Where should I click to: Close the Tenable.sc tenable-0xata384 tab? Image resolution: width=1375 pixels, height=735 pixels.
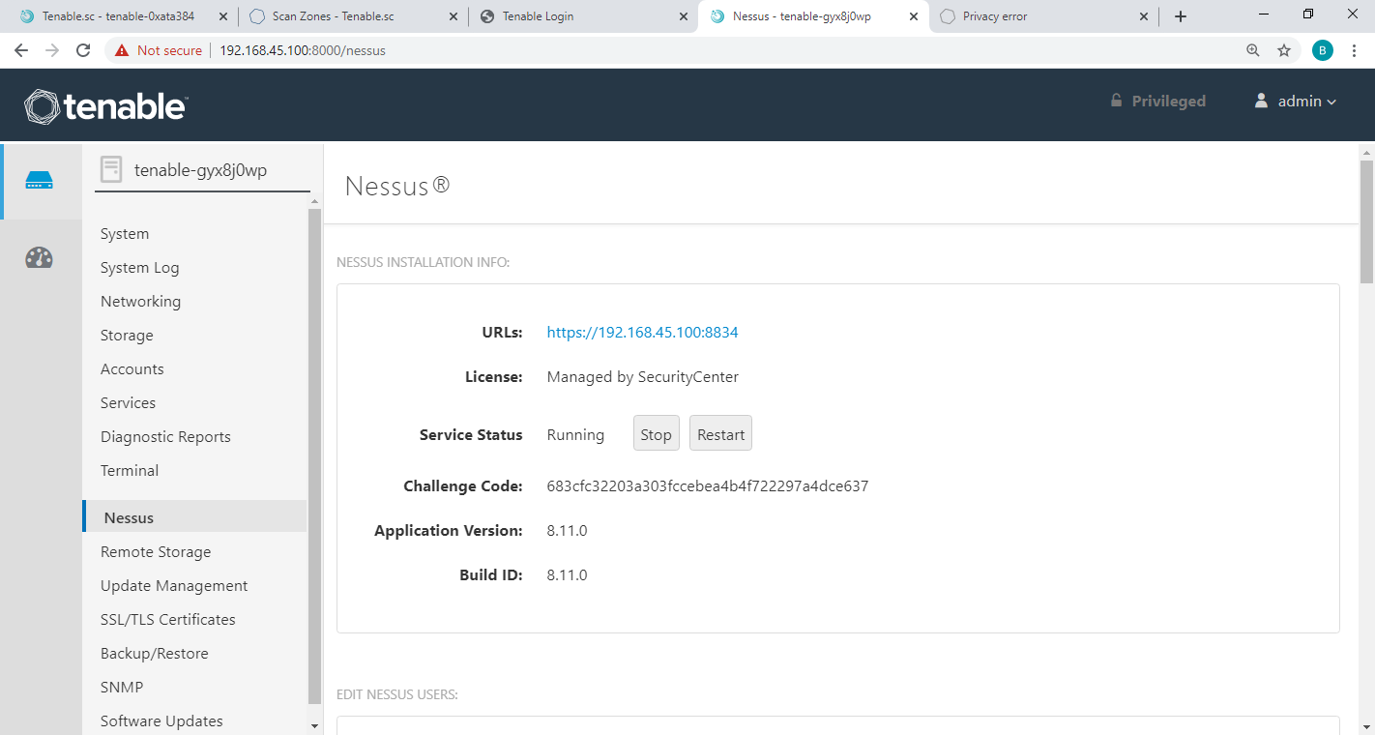tap(223, 16)
